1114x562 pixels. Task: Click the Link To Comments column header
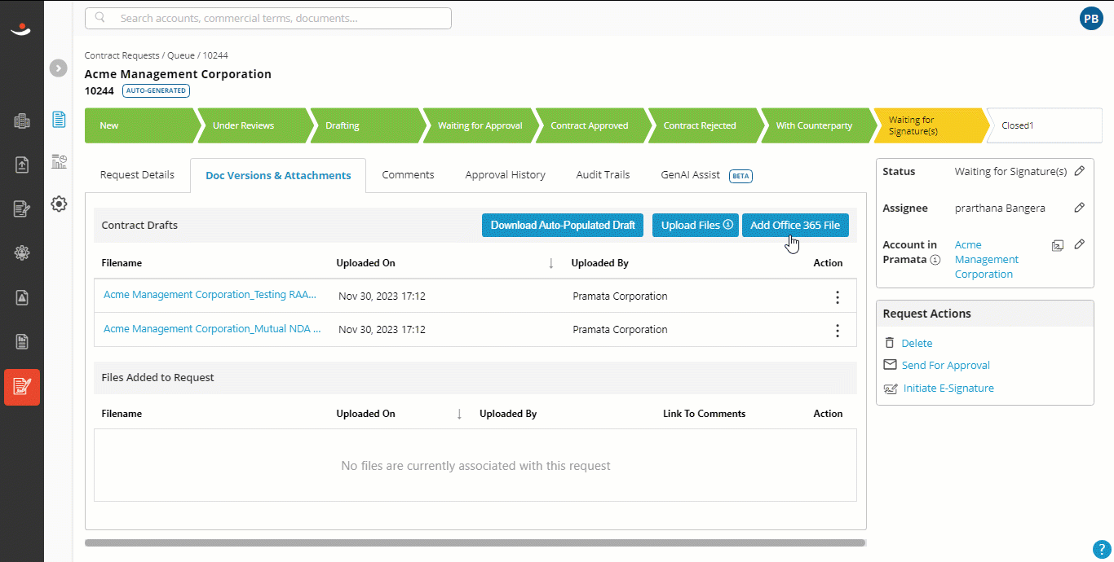[704, 414]
